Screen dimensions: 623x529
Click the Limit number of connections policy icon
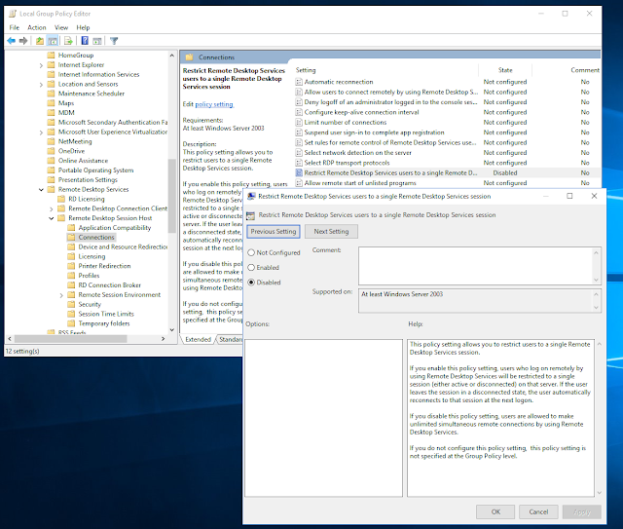pos(299,123)
